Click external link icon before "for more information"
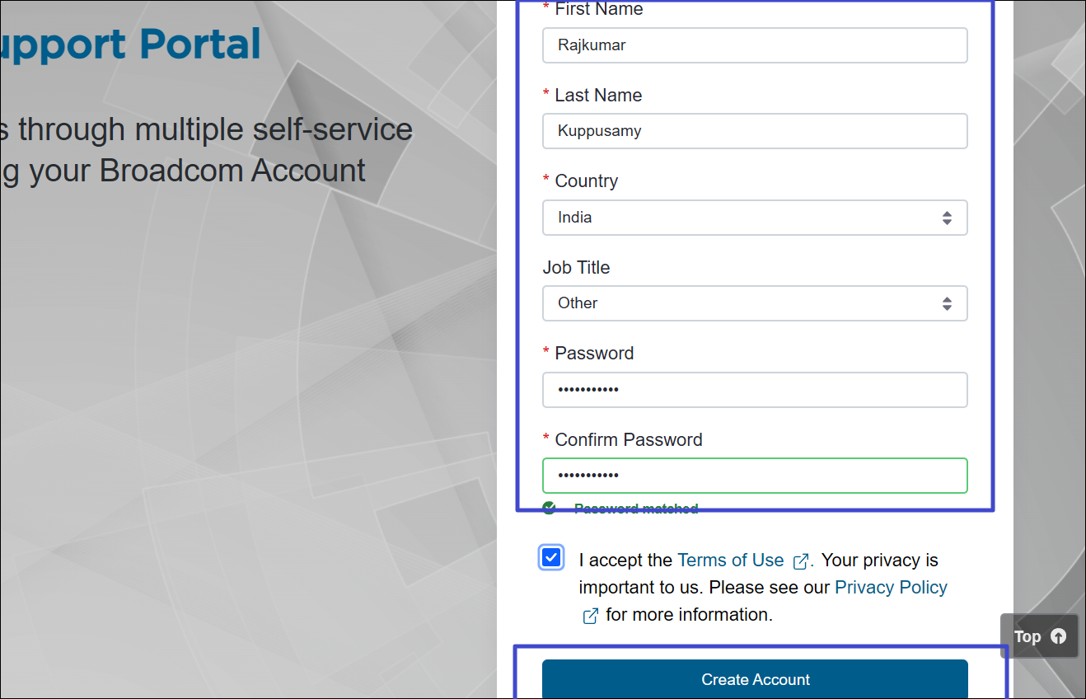 click(x=591, y=616)
